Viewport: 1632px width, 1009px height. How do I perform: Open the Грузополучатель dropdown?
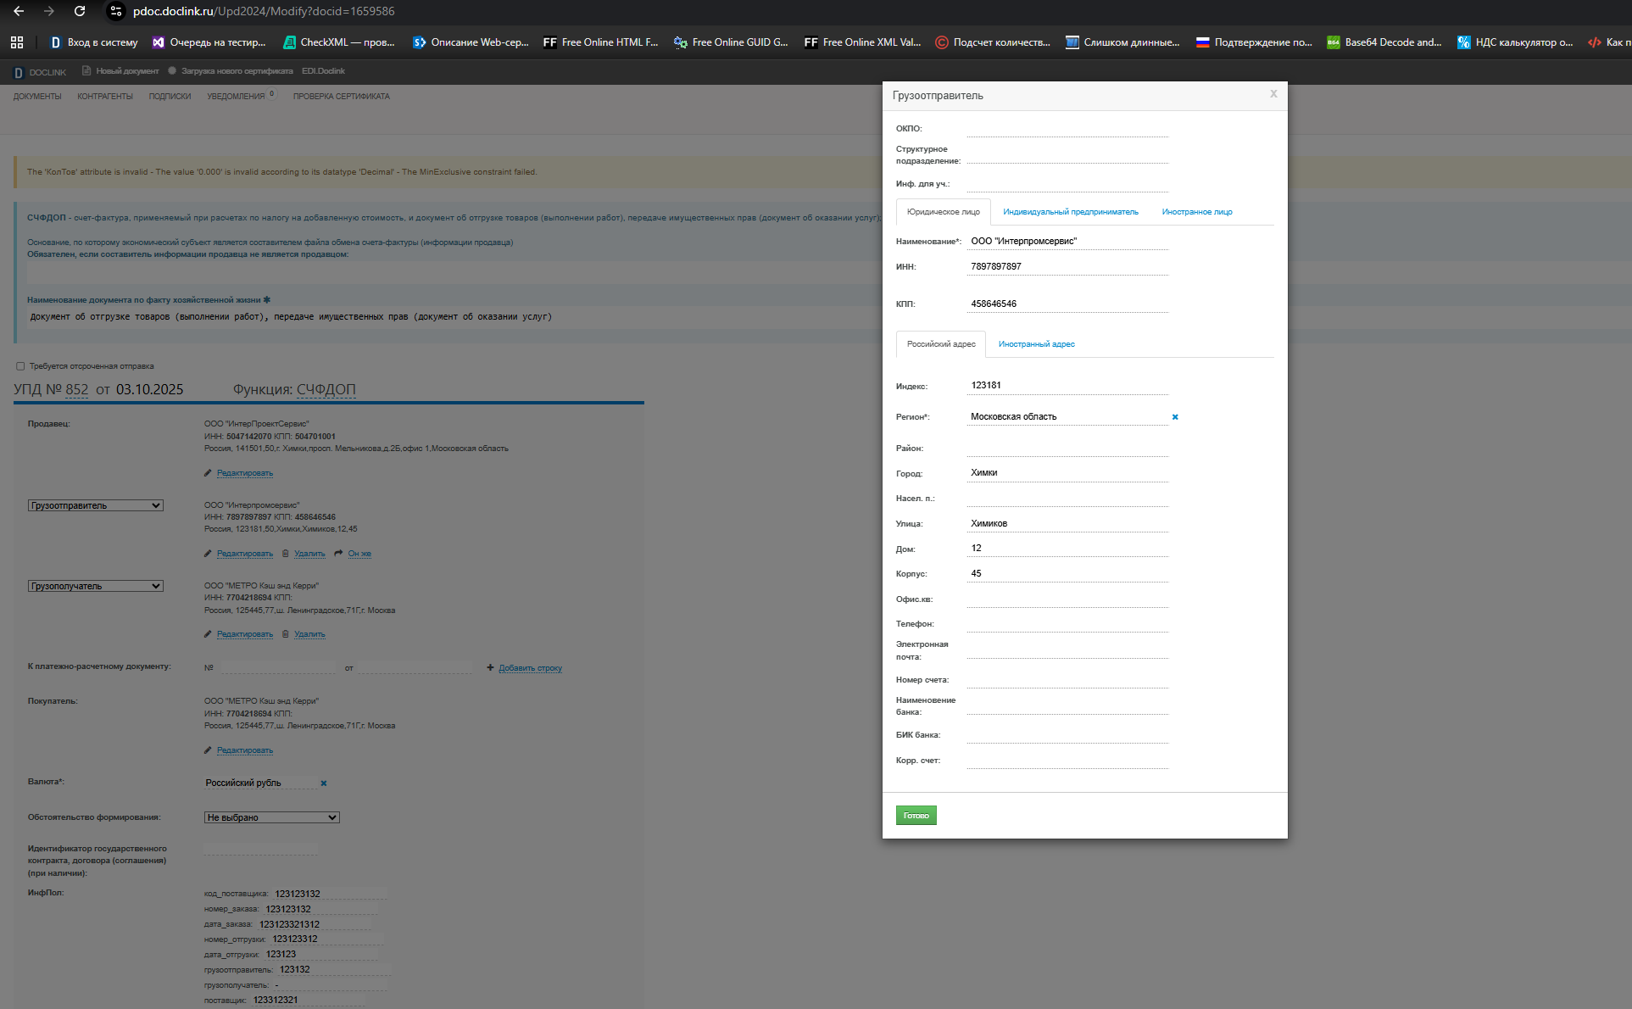click(95, 586)
